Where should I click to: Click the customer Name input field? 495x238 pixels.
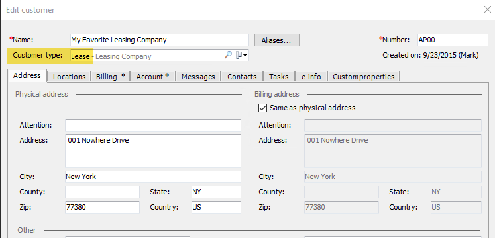coord(160,40)
